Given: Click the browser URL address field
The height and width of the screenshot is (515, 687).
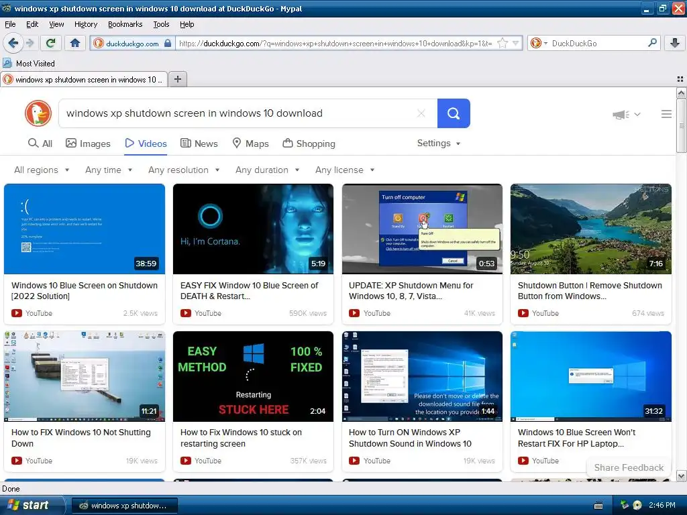Looking at the screenshot, I should (x=335, y=44).
